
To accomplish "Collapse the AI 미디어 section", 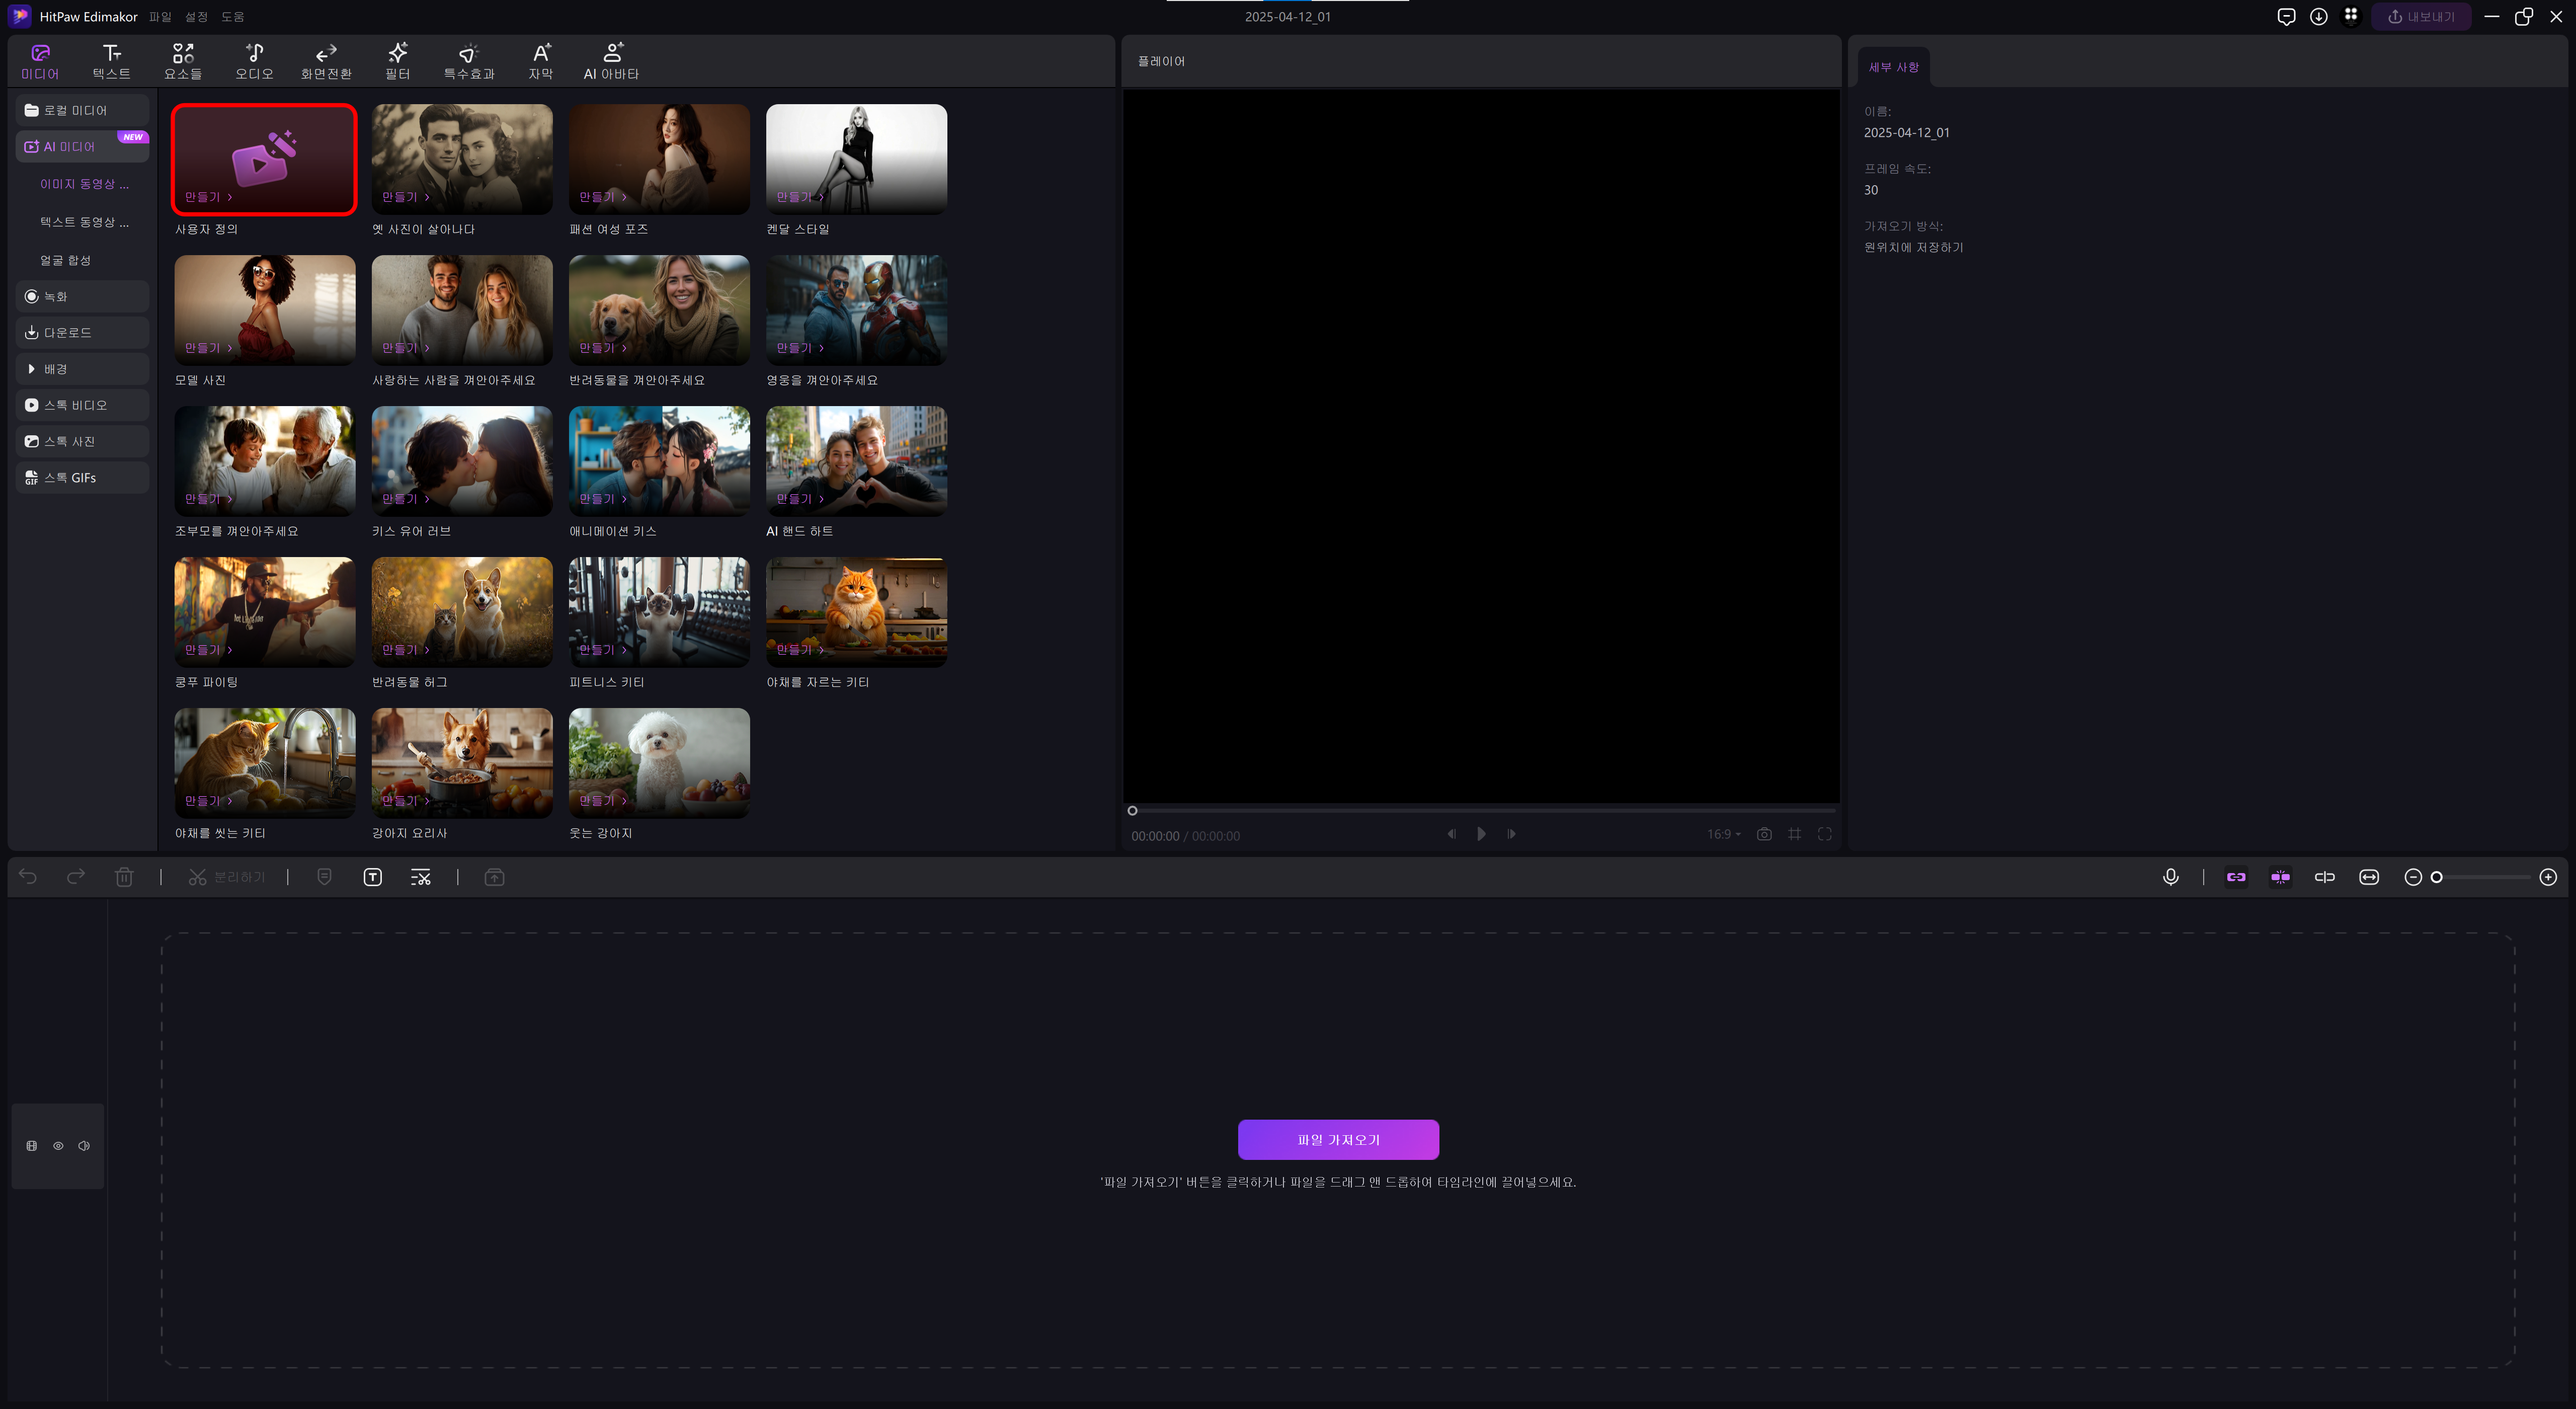I will coord(82,146).
